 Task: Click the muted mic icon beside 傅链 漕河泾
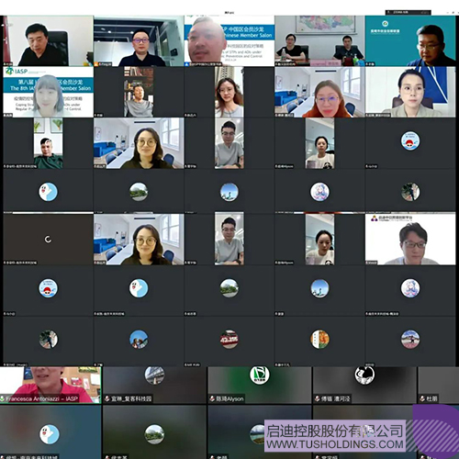tap(318, 398)
